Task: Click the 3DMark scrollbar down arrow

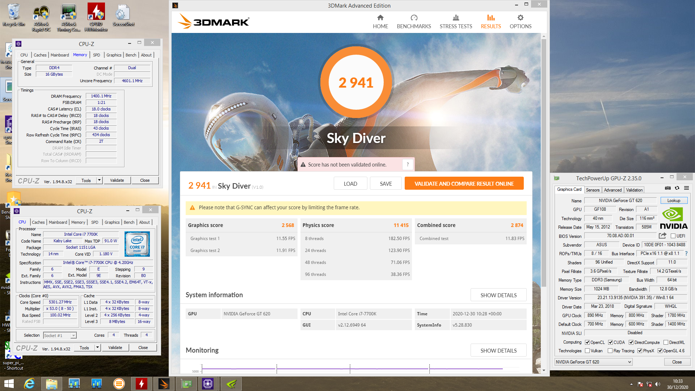Action: [544, 370]
